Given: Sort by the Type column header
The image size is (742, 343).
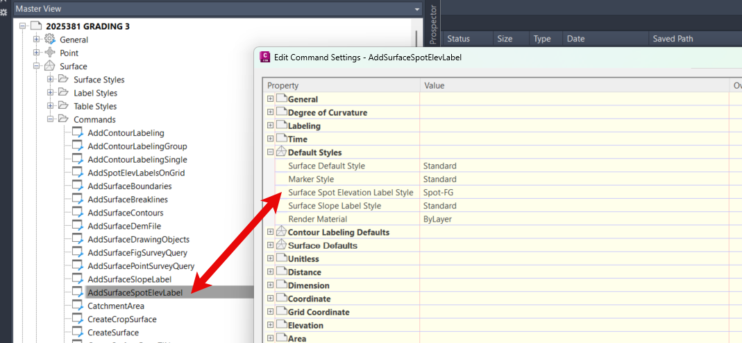Looking at the screenshot, I should point(546,39).
